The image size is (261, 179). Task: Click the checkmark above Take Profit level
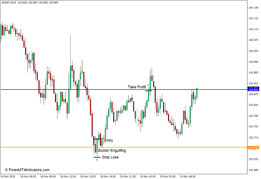click(149, 85)
